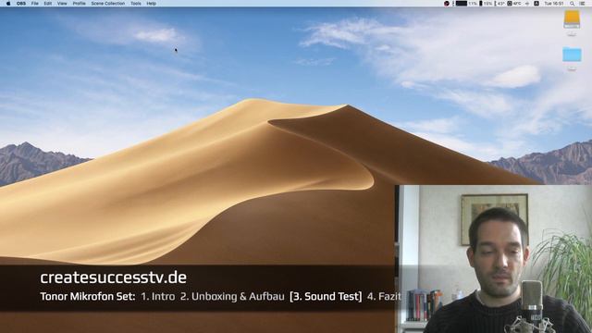
Task: Click the '2. Unboxing & Aufbau' chapter label
Action: click(x=232, y=296)
